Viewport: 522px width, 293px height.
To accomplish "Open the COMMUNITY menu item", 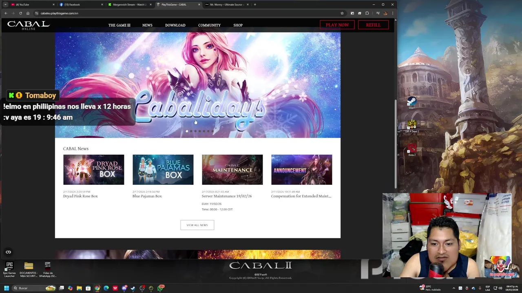I will pyautogui.click(x=209, y=25).
